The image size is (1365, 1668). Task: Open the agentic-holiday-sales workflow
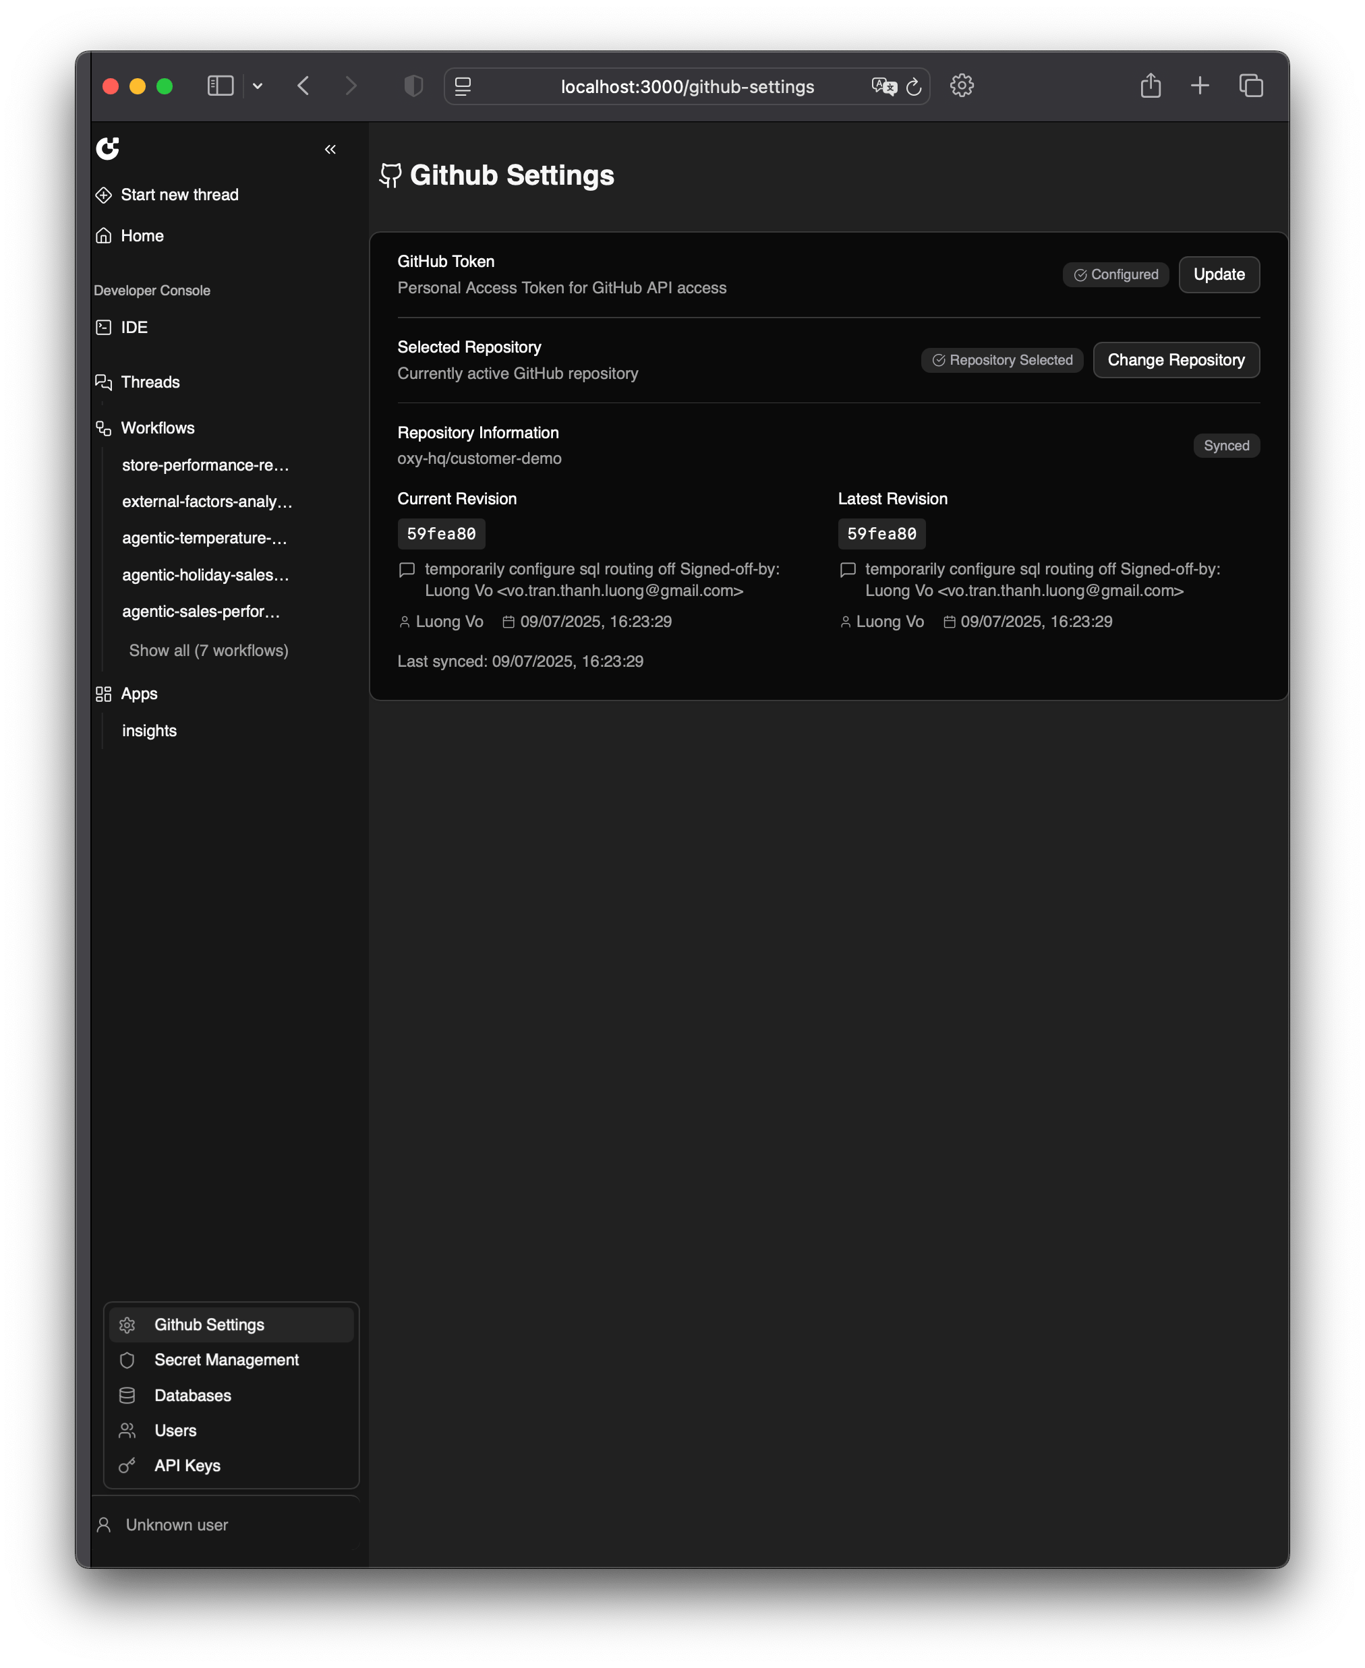(206, 574)
